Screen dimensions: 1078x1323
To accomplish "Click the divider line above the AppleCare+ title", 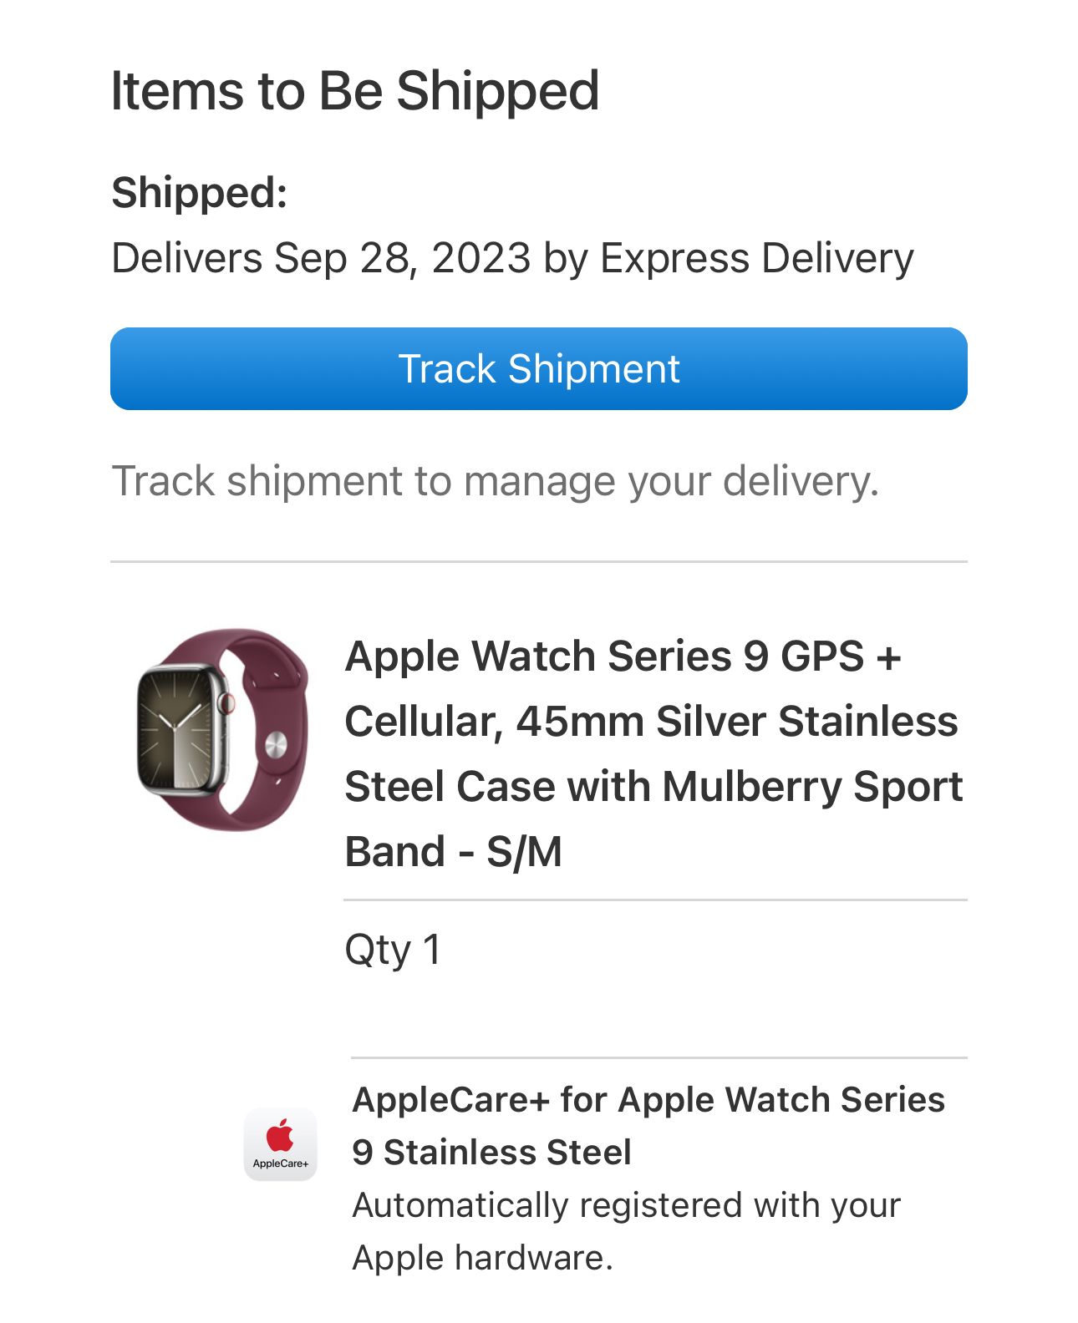I will coord(658,1058).
